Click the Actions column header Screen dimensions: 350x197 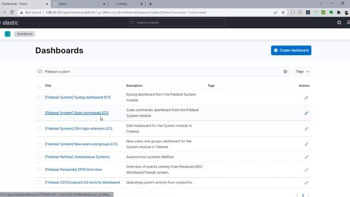coord(304,85)
